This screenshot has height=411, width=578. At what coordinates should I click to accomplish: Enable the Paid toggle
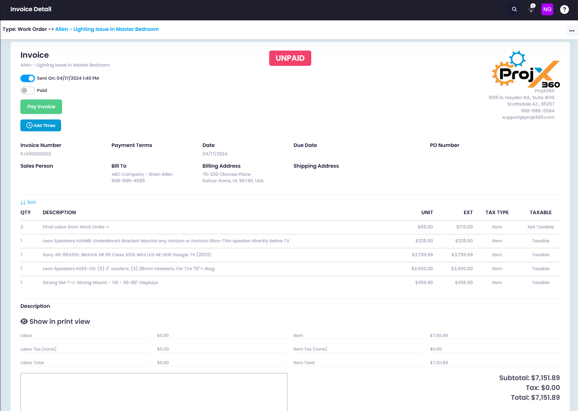pyautogui.click(x=27, y=90)
